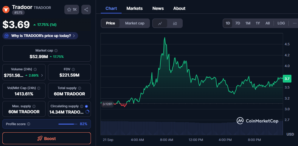Select the Price chart toggle
Screen dimensions: 298x146
pyautogui.click(x=111, y=23)
